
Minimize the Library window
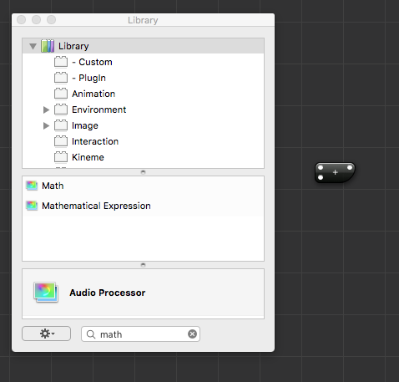36,20
